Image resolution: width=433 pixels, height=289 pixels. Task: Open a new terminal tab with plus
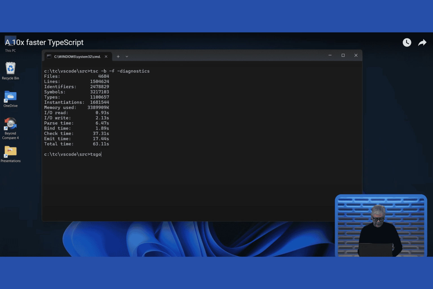(118, 56)
